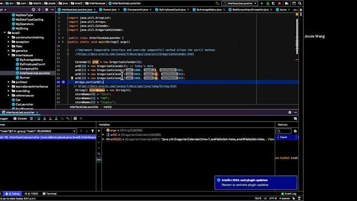
Task: Open the TODO tool window tab
Action: click(31, 194)
